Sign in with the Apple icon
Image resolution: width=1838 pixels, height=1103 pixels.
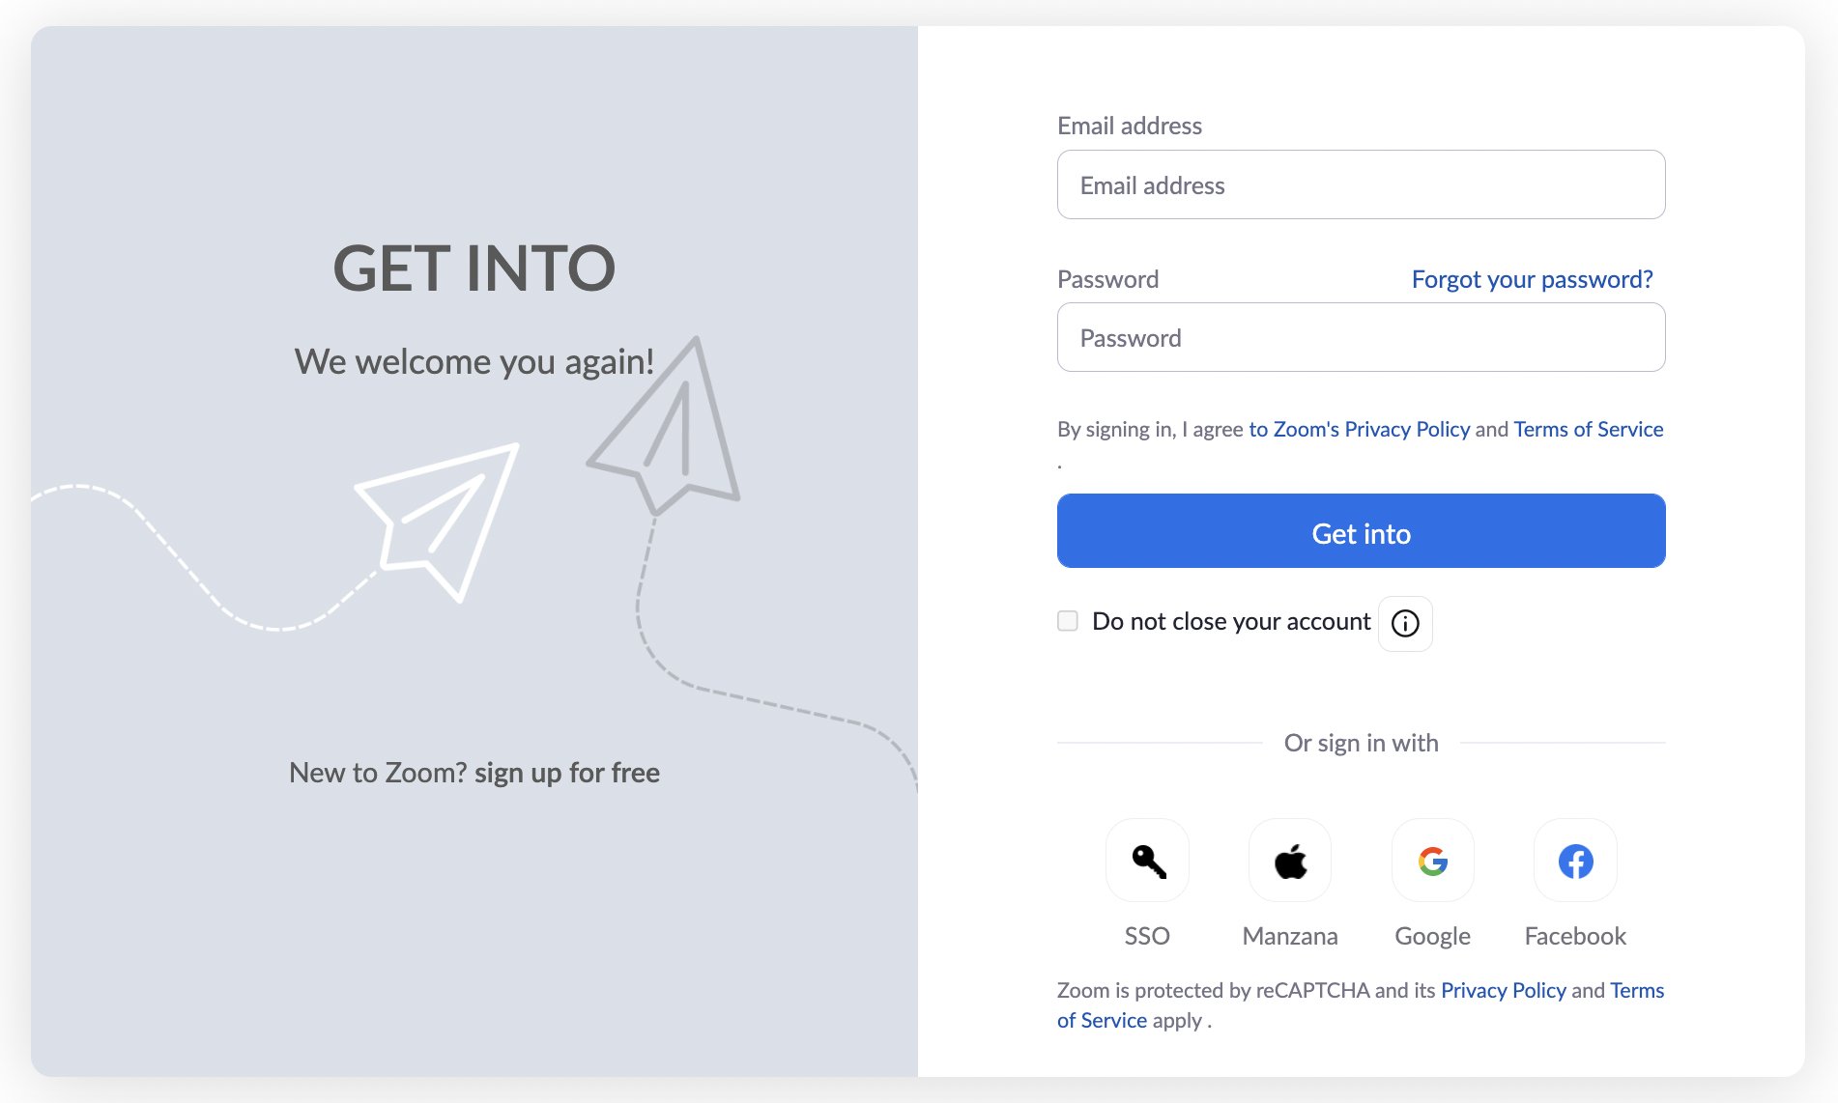1290,861
